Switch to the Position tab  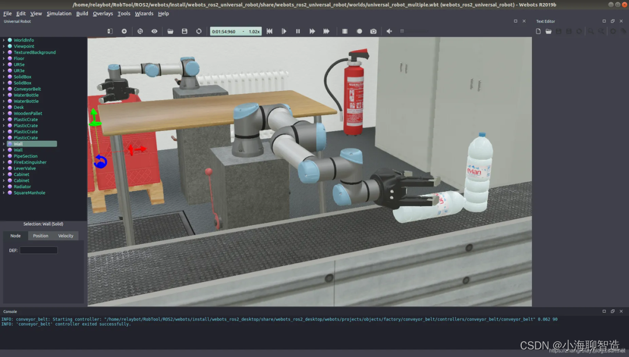point(41,236)
